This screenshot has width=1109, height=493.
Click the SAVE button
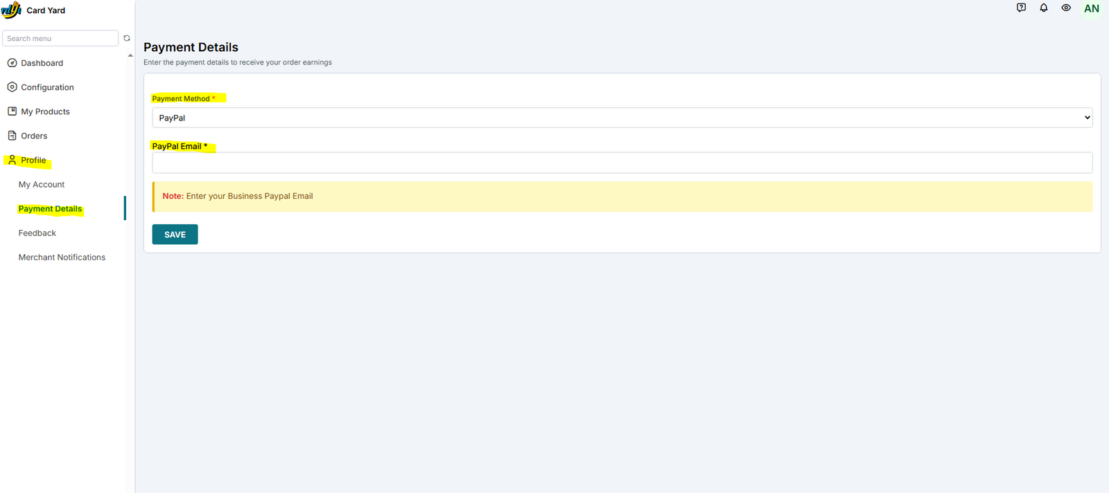175,235
